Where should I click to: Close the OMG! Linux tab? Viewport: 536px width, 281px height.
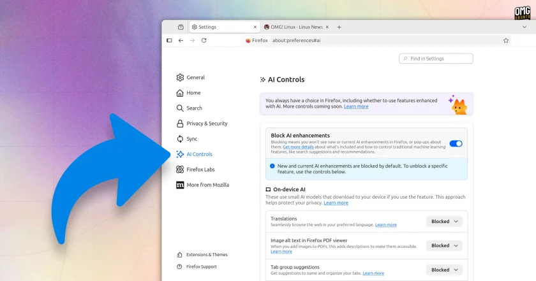(x=327, y=27)
